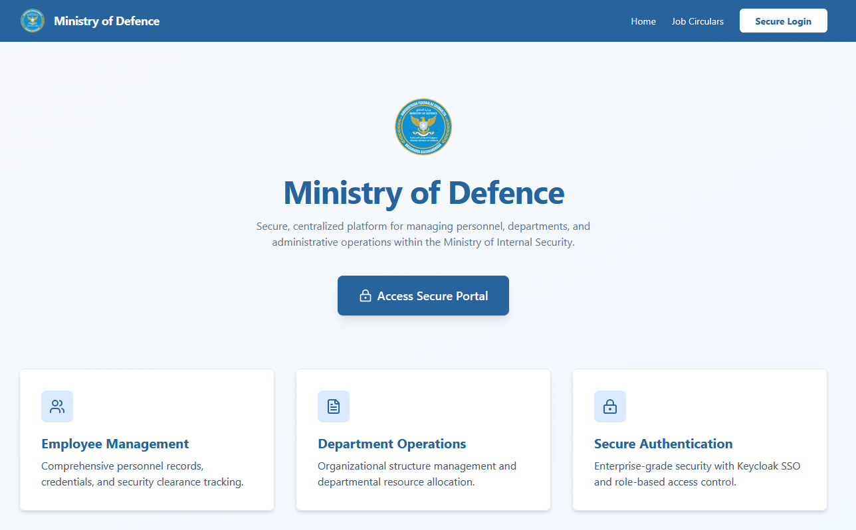The image size is (856, 530).
Task: Click the organizational structure description text
Action: tap(417, 474)
